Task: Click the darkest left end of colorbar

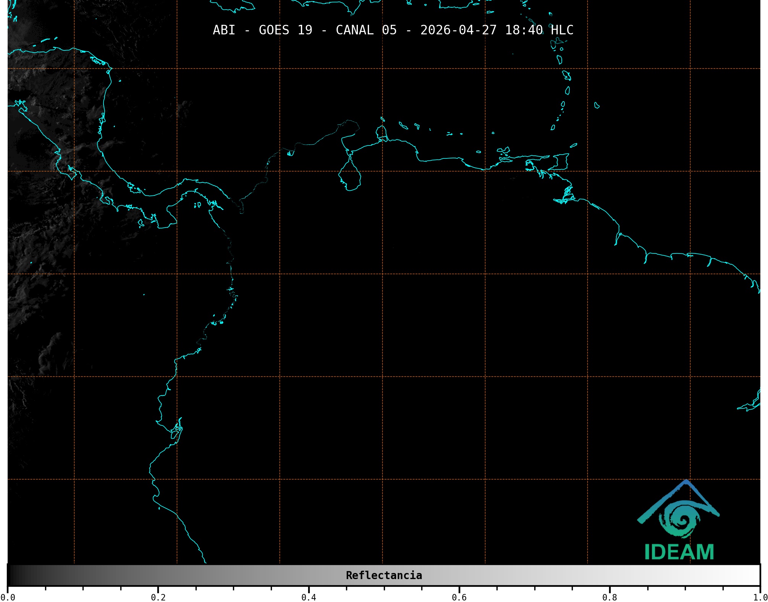Action: coord(11,575)
